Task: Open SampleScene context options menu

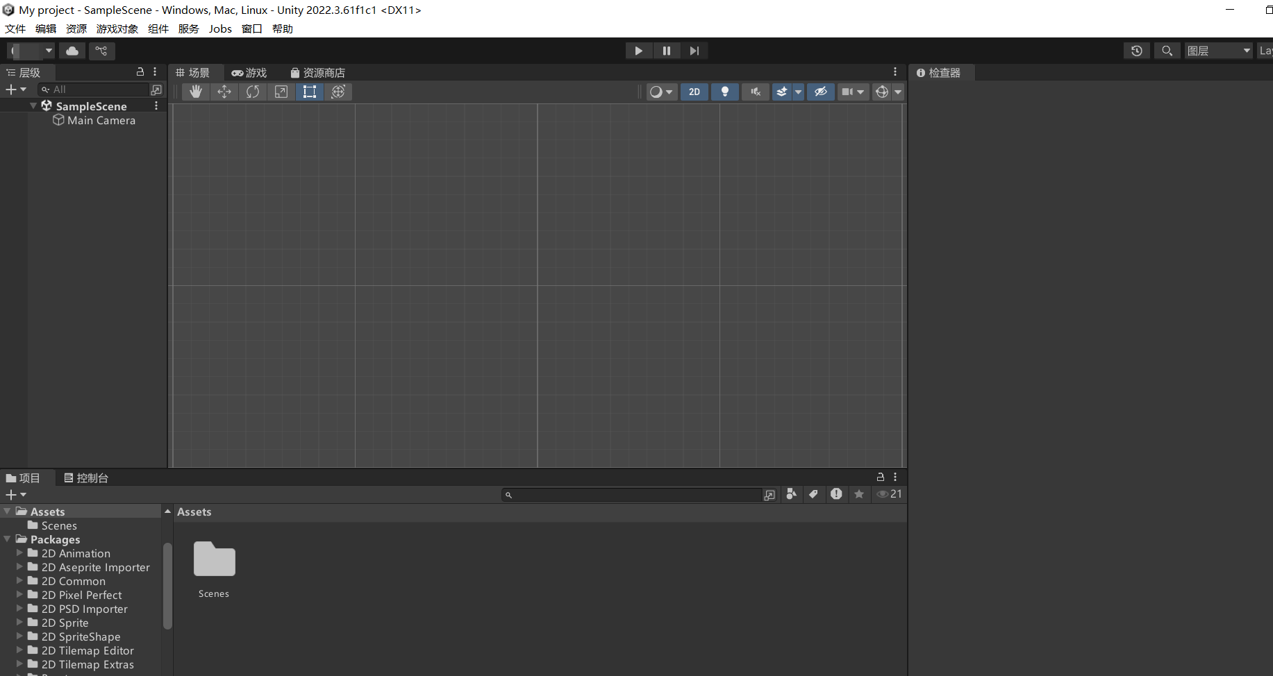Action: coord(156,105)
